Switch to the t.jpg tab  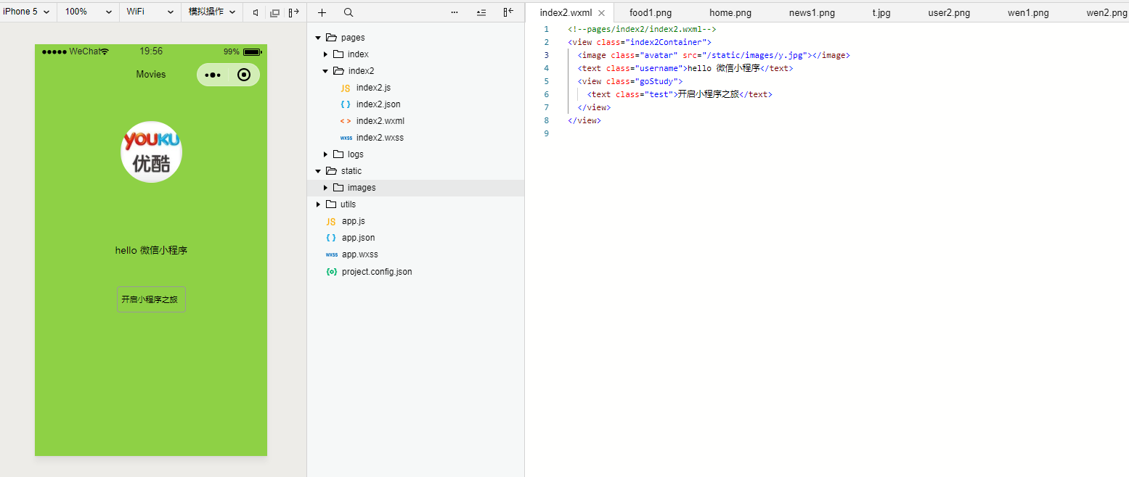click(x=881, y=13)
